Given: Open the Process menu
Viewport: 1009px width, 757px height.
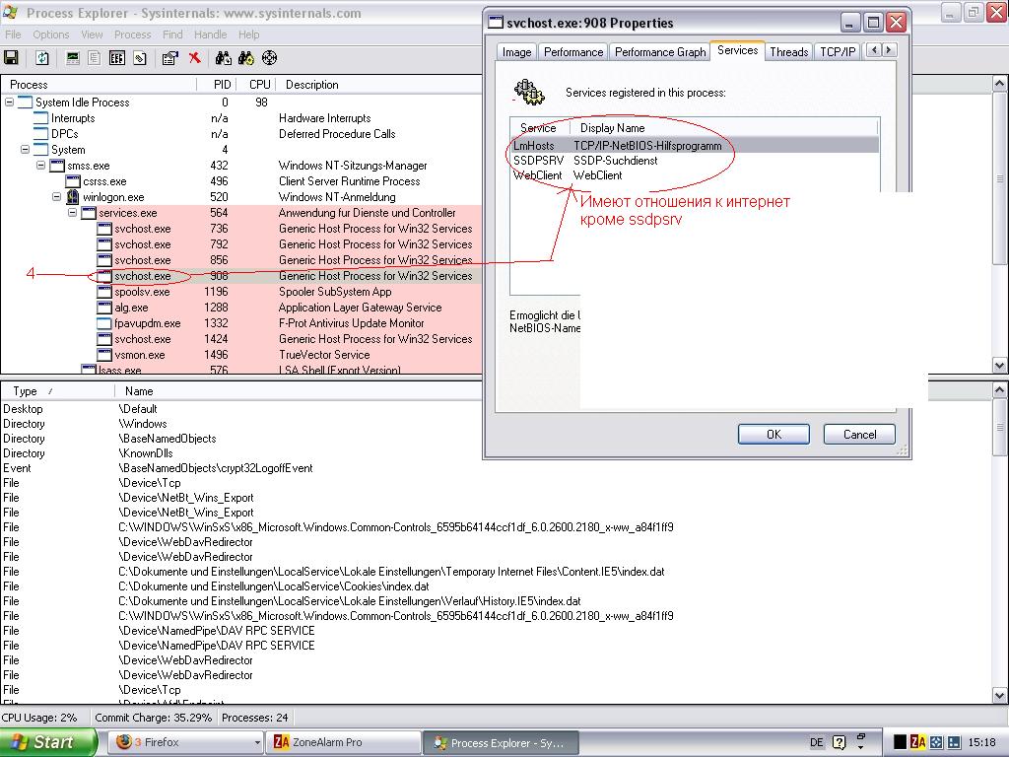Looking at the screenshot, I should pyautogui.click(x=133, y=34).
